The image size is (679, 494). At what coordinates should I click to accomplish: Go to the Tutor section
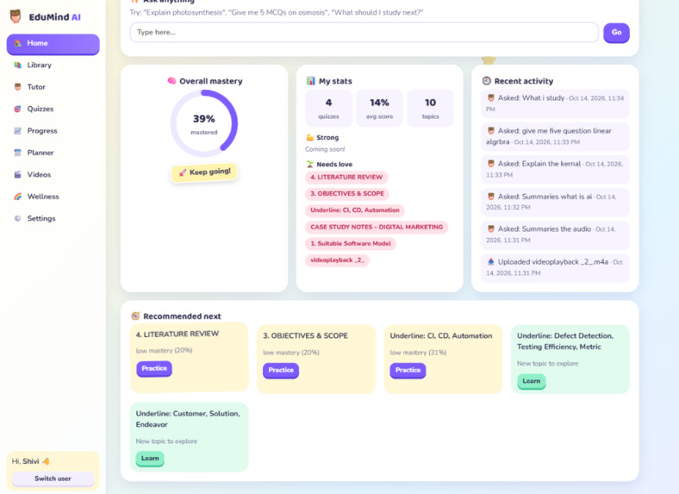click(x=53, y=87)
